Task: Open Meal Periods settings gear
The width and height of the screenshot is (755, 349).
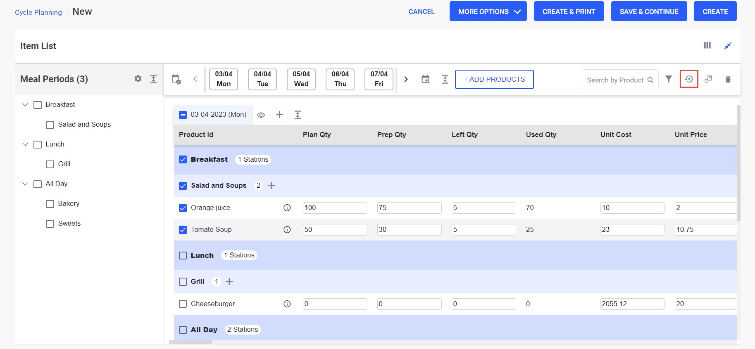Action: pyautogui.click(x=138, y=79)
